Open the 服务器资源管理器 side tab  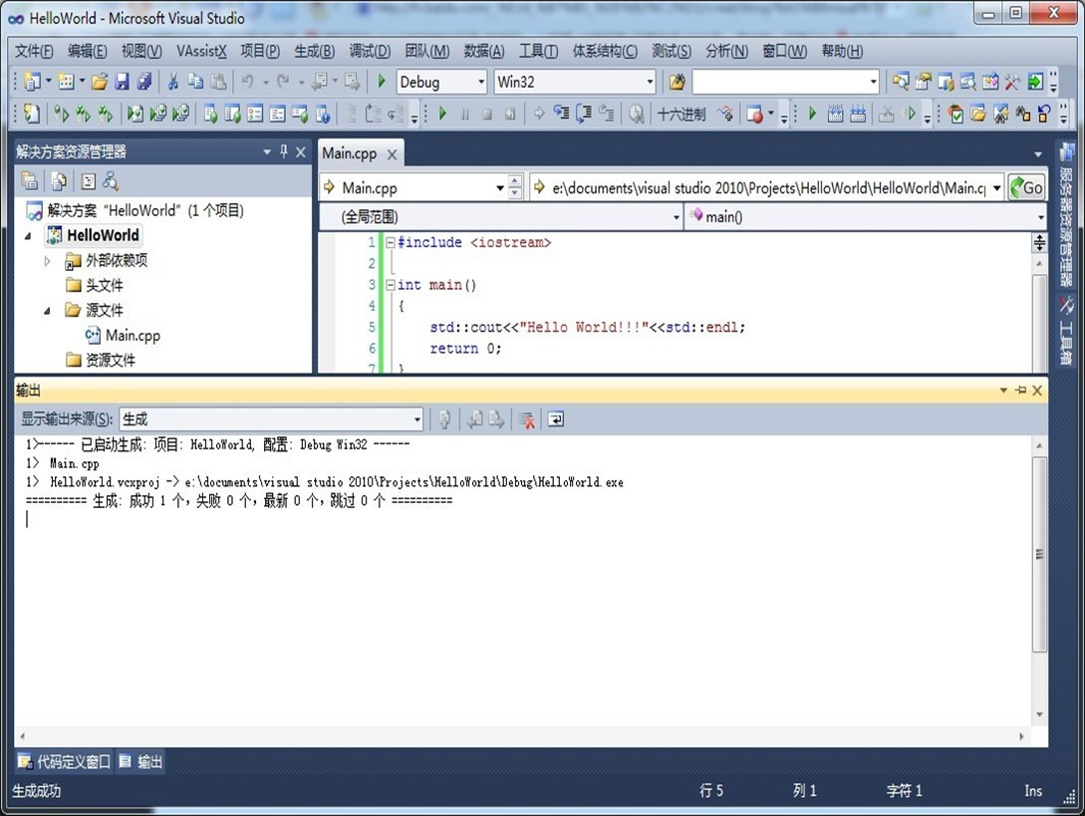(1066, 215)
